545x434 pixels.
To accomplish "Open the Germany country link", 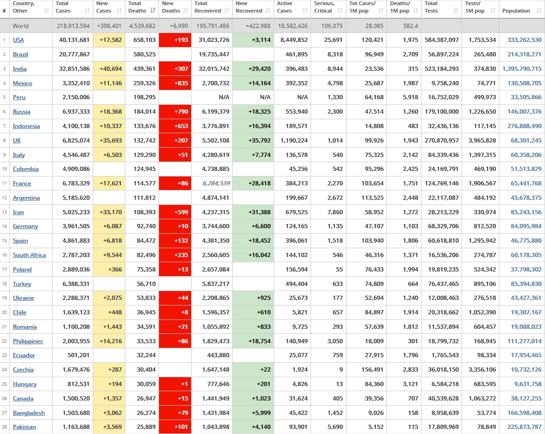I will [25, 226].
